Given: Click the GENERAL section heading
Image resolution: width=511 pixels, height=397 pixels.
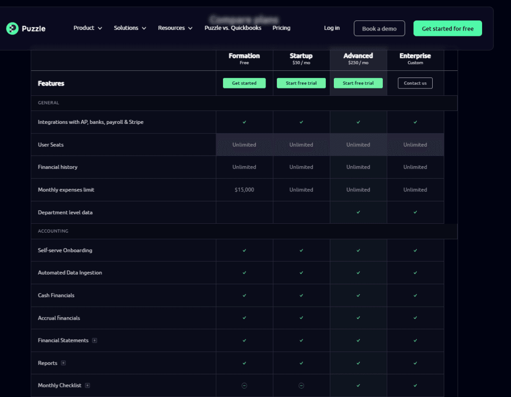Looking at the screenshot, I should 48,103.
